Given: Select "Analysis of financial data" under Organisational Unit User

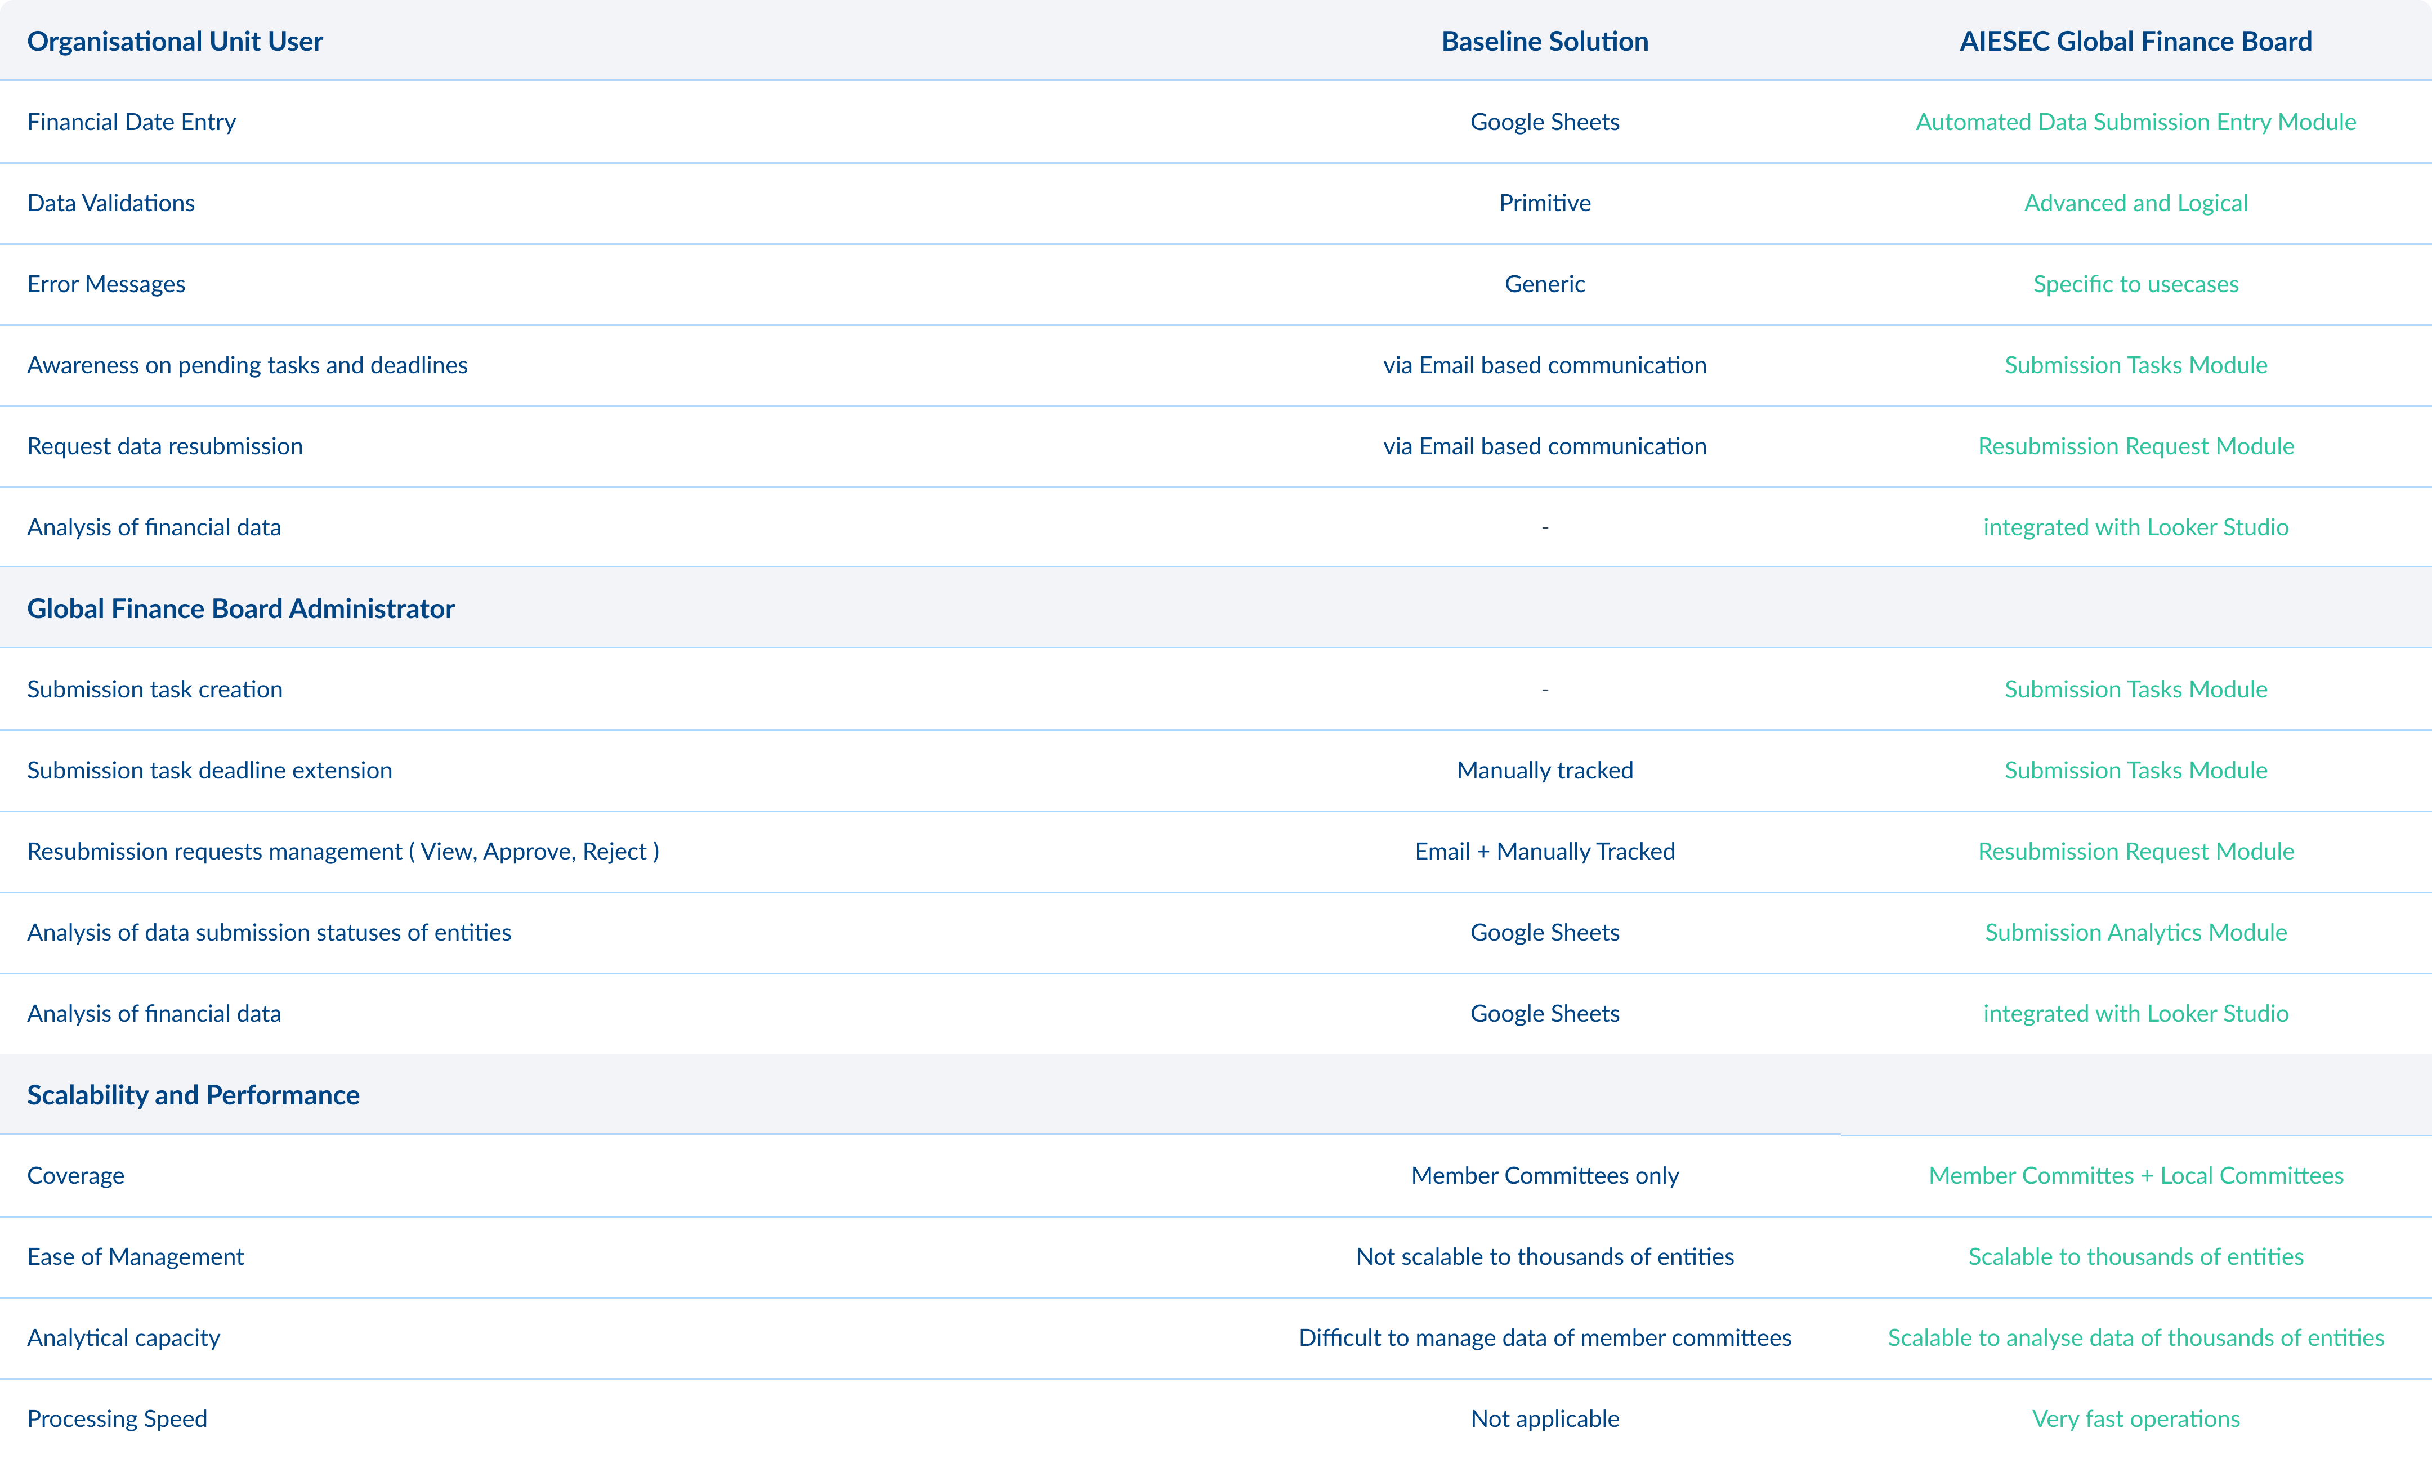Looking at the screenshot, I should (x=154, y=527).
